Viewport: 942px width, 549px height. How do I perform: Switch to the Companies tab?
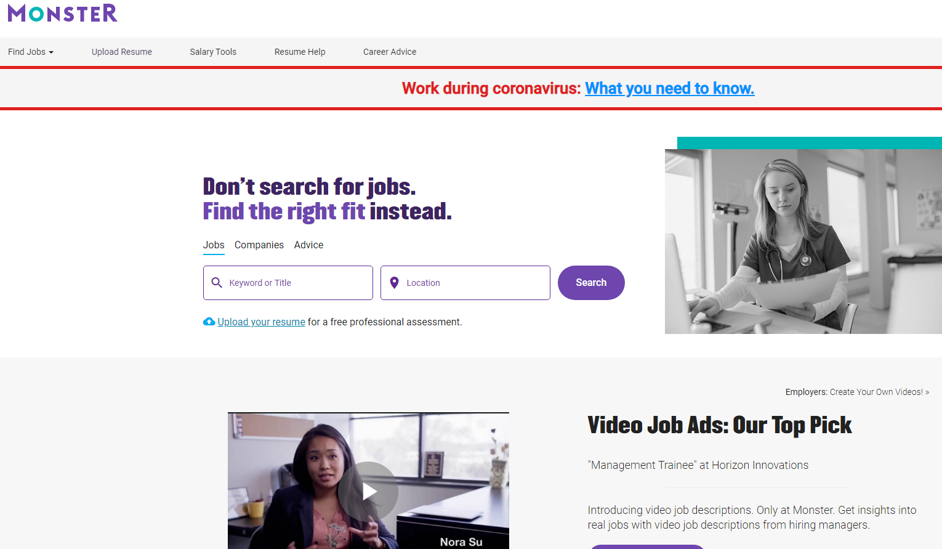pyautogui.click(x=259, y=245)
